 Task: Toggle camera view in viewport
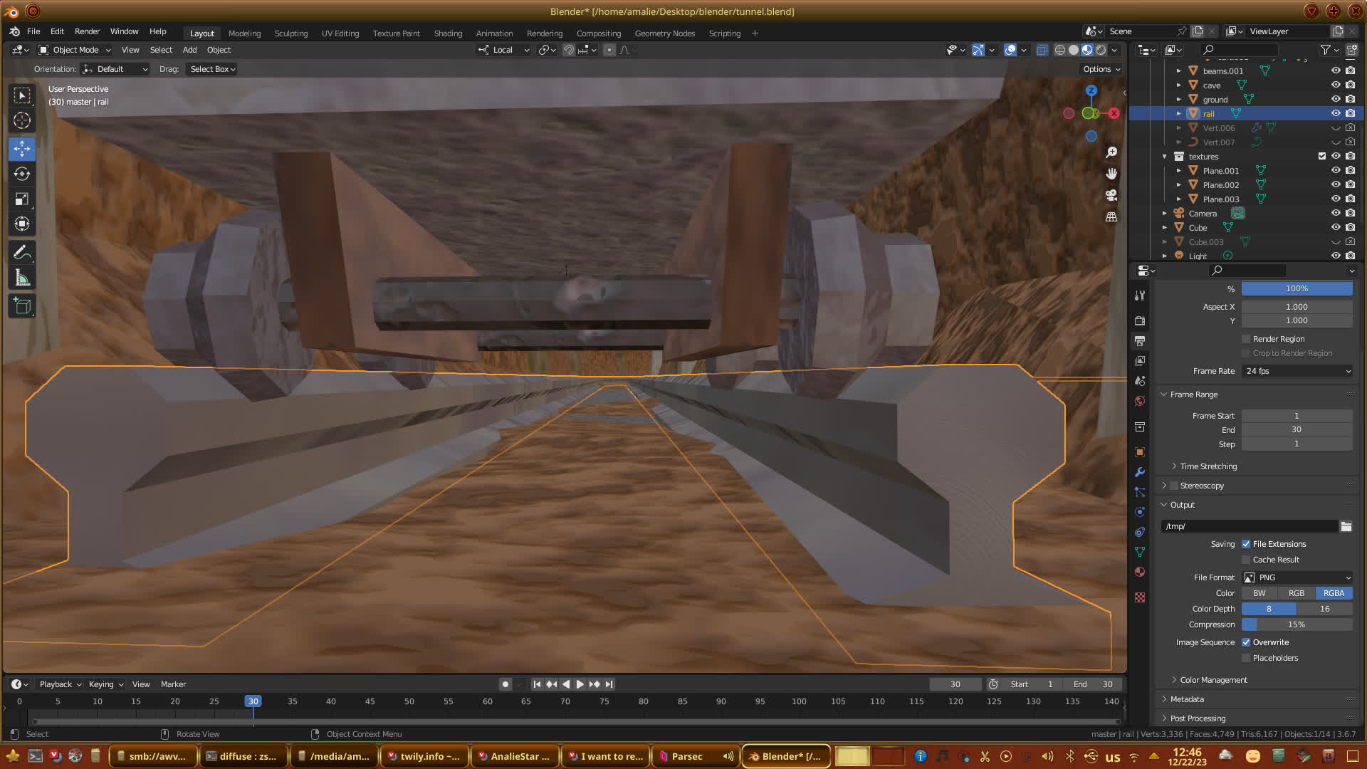(1111, 195)
